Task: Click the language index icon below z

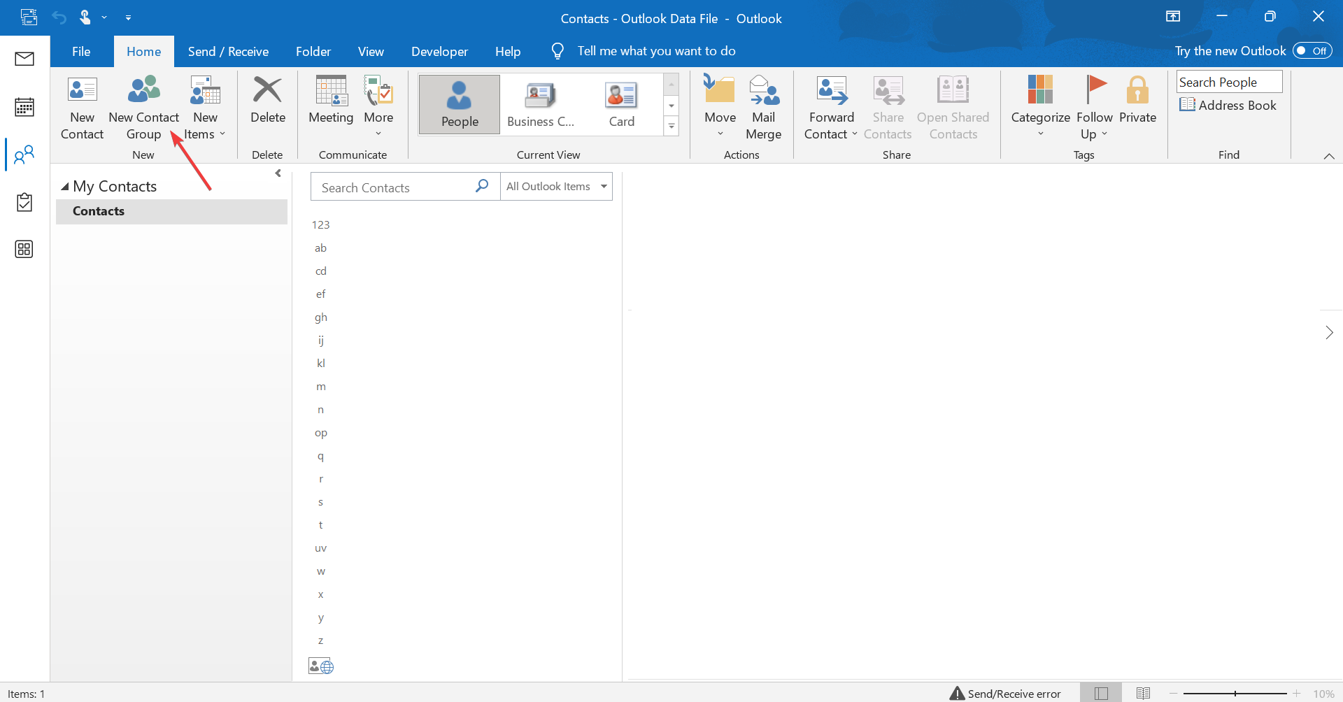Action: [321, 666]
